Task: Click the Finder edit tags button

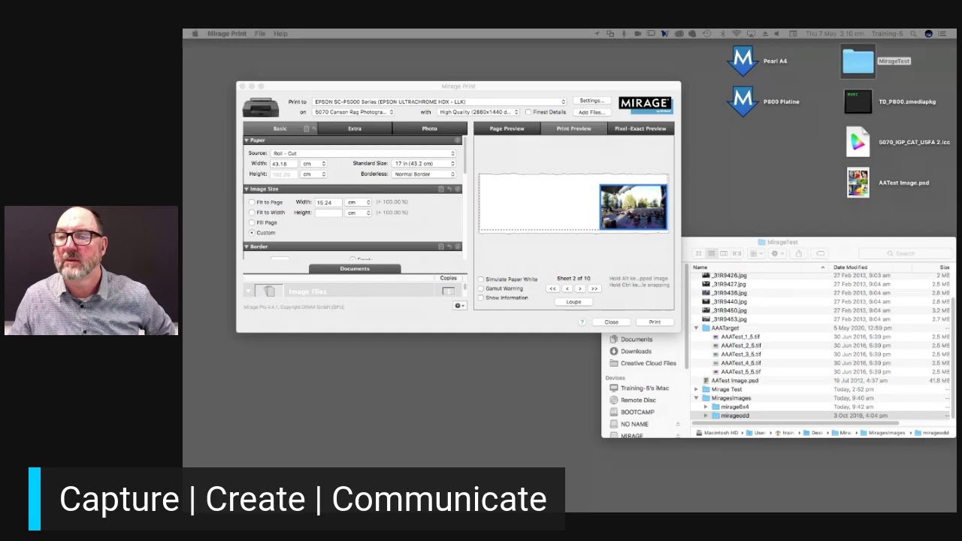Action: click(x=820, y=253)
